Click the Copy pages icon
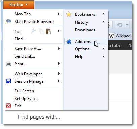The height and width of the screenshot is (129, 137). click(41, 31)
